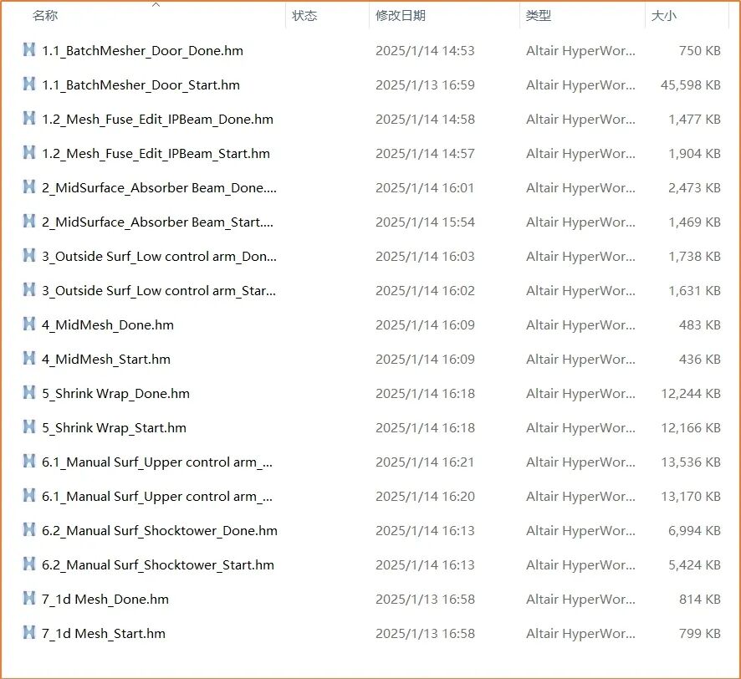Click the 类型 column header
741x679 pixels.
point(539,16)
